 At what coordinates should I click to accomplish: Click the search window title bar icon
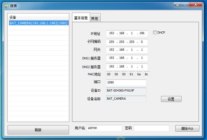pyautogui.click(x=6, y=6)
